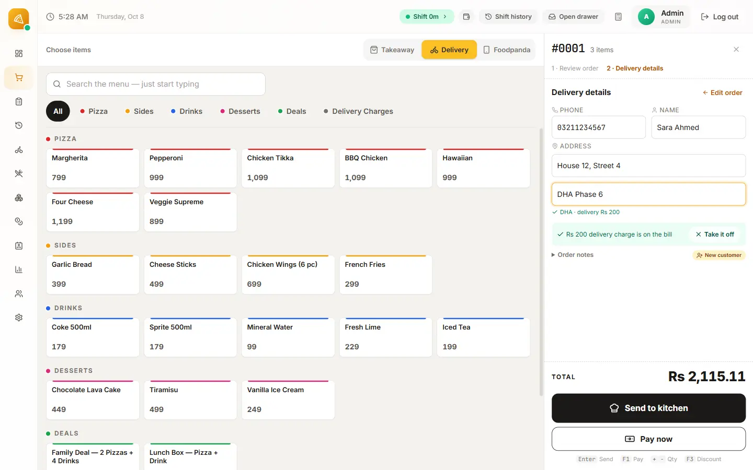Add Chicken Tikka pizza card
Viewport: 753px width, 470px height.
[x=288, y=168]
